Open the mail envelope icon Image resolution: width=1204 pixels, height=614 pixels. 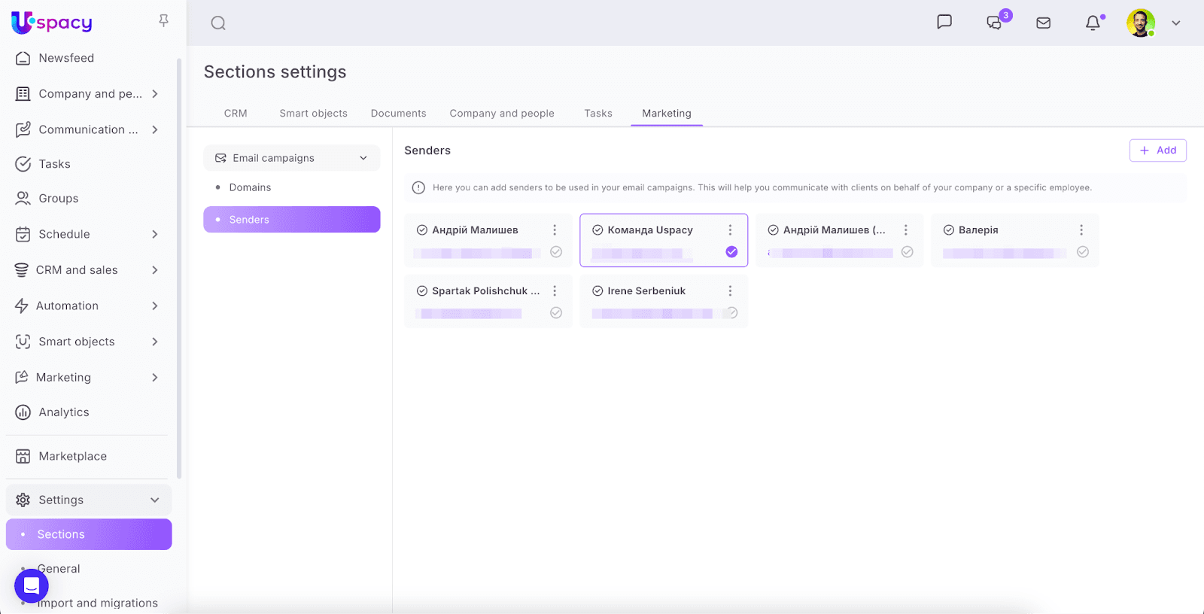1043,23
